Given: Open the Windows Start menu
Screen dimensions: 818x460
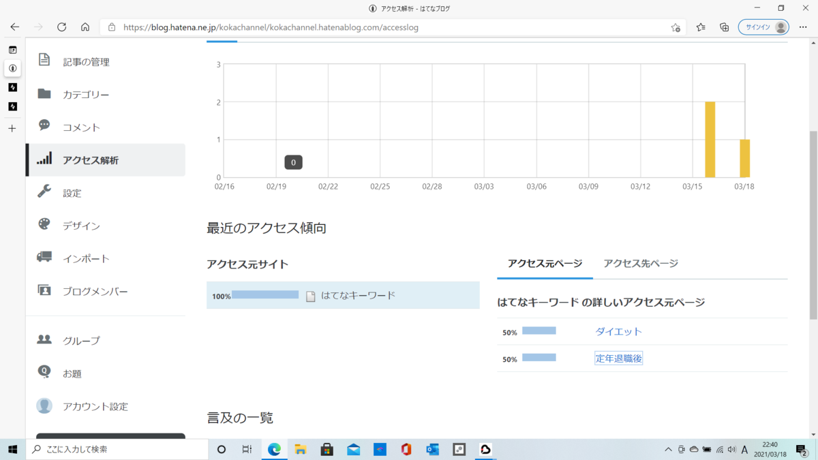Looking at the screenshot, I should pos(12,449).
